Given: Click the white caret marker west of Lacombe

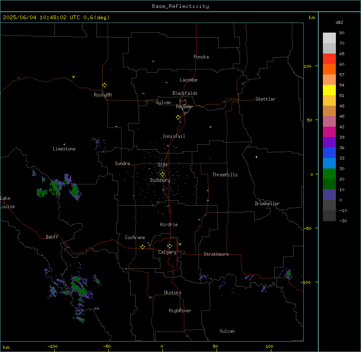Looking at the screenshot, I should click(x=166, y=82).
